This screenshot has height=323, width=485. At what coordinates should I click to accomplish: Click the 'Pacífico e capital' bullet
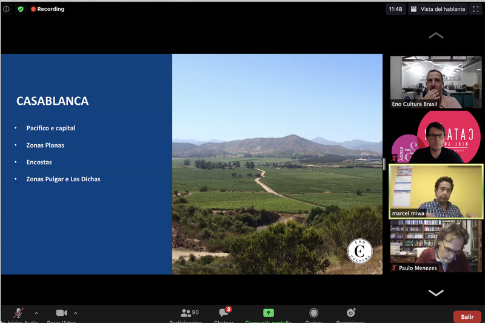pyautogui.click(x=51, y=128)
